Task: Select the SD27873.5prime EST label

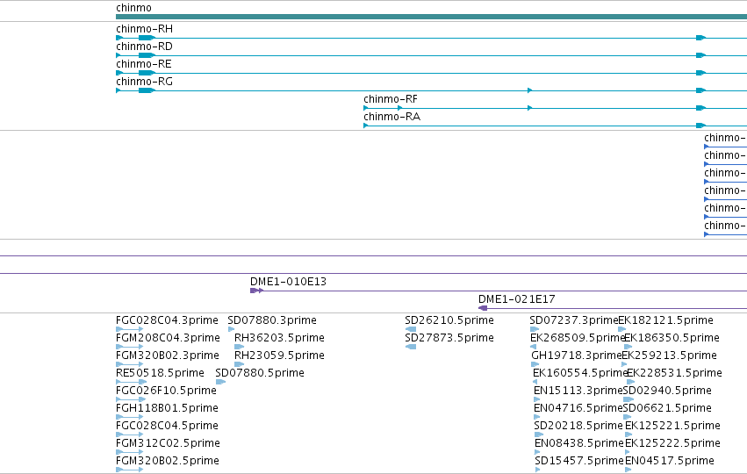Action: tap(449, 338)
